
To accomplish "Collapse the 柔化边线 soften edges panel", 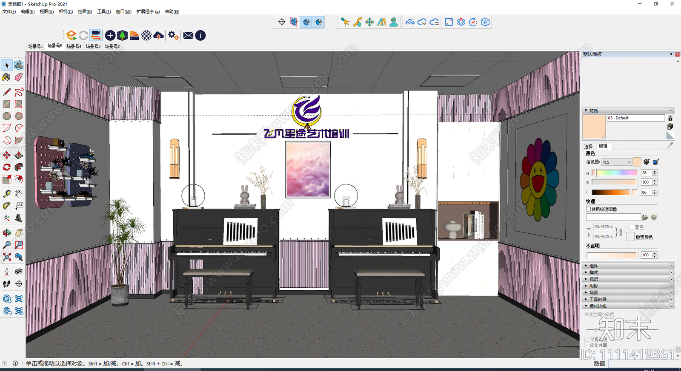I will point(586,306).
